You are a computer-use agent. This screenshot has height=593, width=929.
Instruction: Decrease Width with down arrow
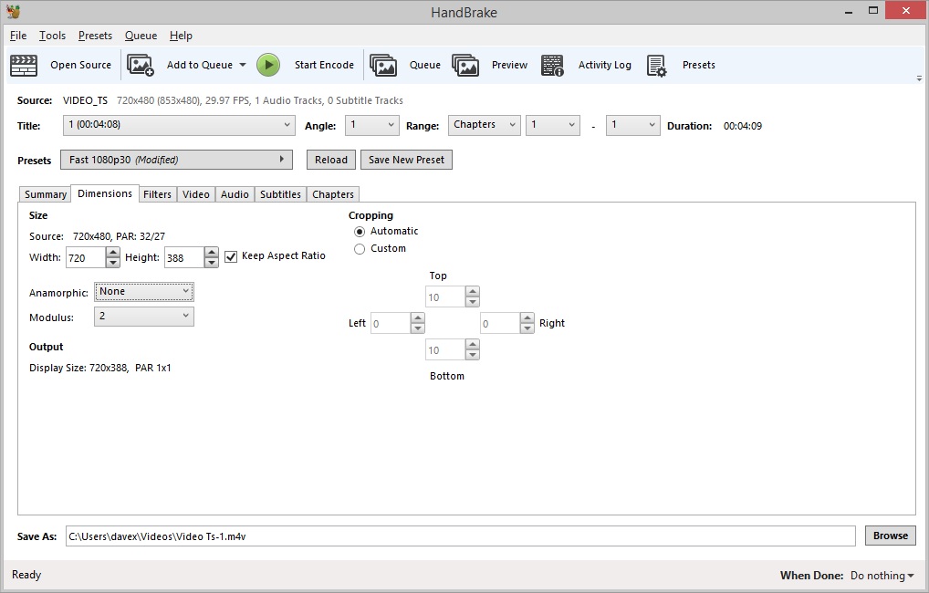[x=112, y=263]
